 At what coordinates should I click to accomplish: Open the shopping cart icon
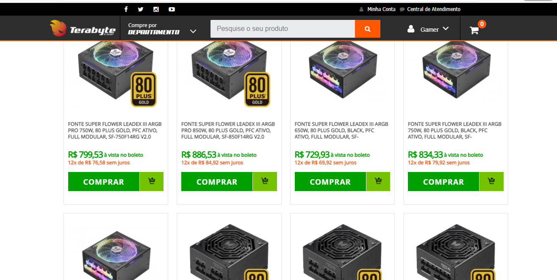pyautogui.click(x=474, y=30)
